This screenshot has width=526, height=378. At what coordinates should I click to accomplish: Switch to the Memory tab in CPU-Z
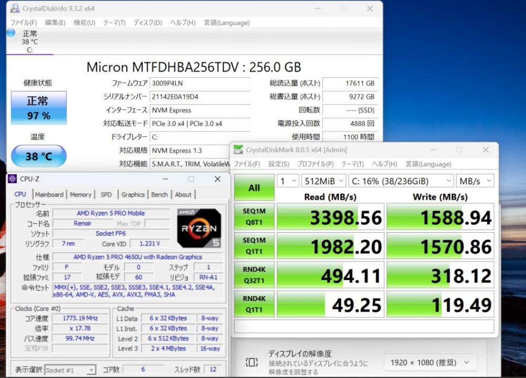(80, 195)
